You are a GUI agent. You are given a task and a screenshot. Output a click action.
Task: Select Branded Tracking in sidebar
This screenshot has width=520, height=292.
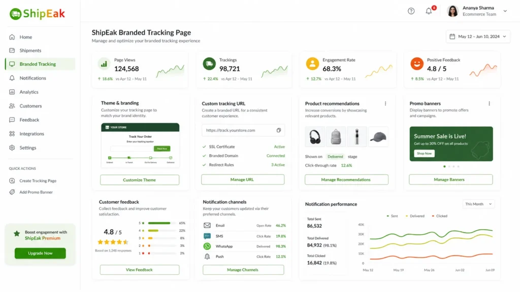coord(40,64)
